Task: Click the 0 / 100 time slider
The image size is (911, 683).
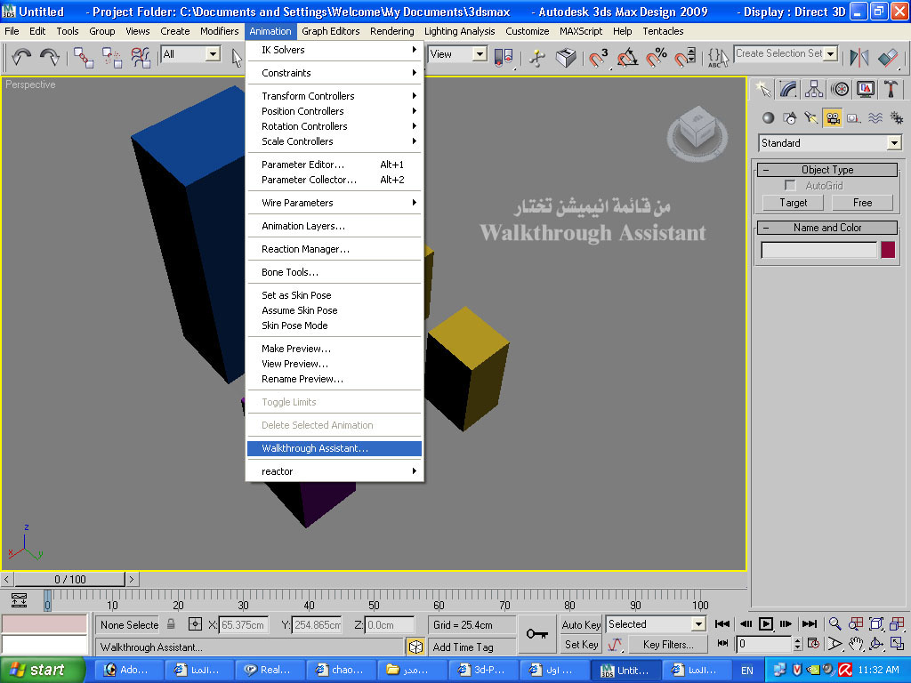Action: click(69, 580)
